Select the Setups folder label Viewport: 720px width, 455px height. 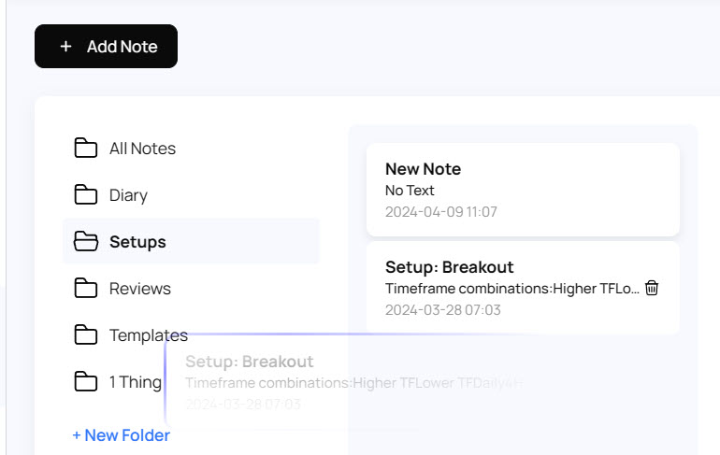(x=137, y=242)
